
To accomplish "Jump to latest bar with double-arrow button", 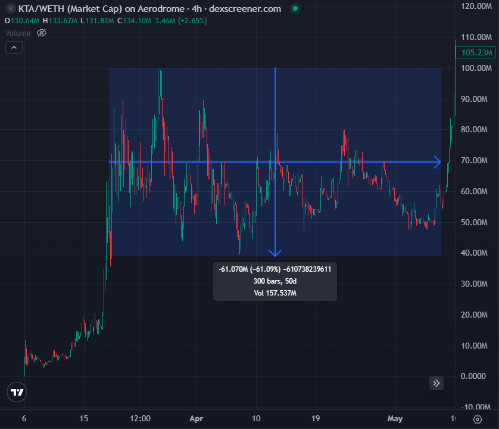I will click(436, 383).
